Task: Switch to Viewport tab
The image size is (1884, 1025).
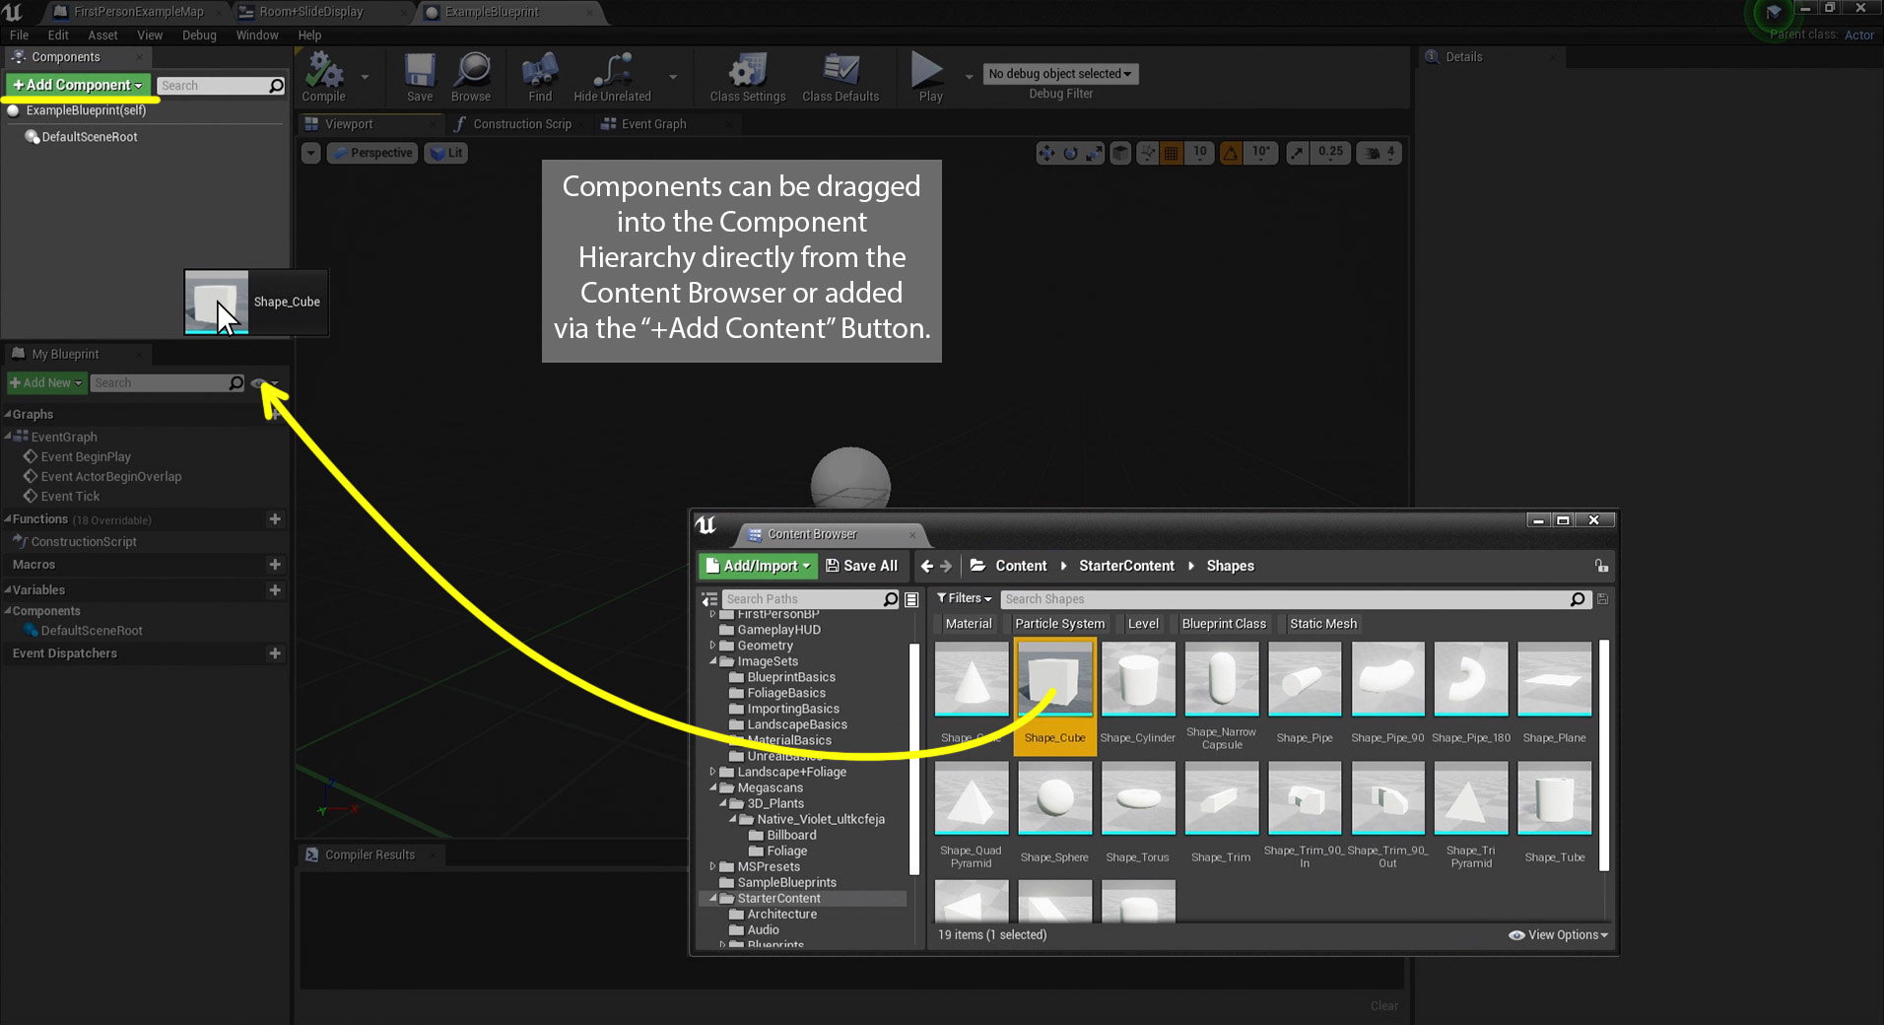Action: click(x=348, y=124)
